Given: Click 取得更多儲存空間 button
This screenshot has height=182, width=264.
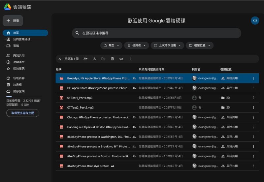Looking at the screenshot, I should coord(23,113).
